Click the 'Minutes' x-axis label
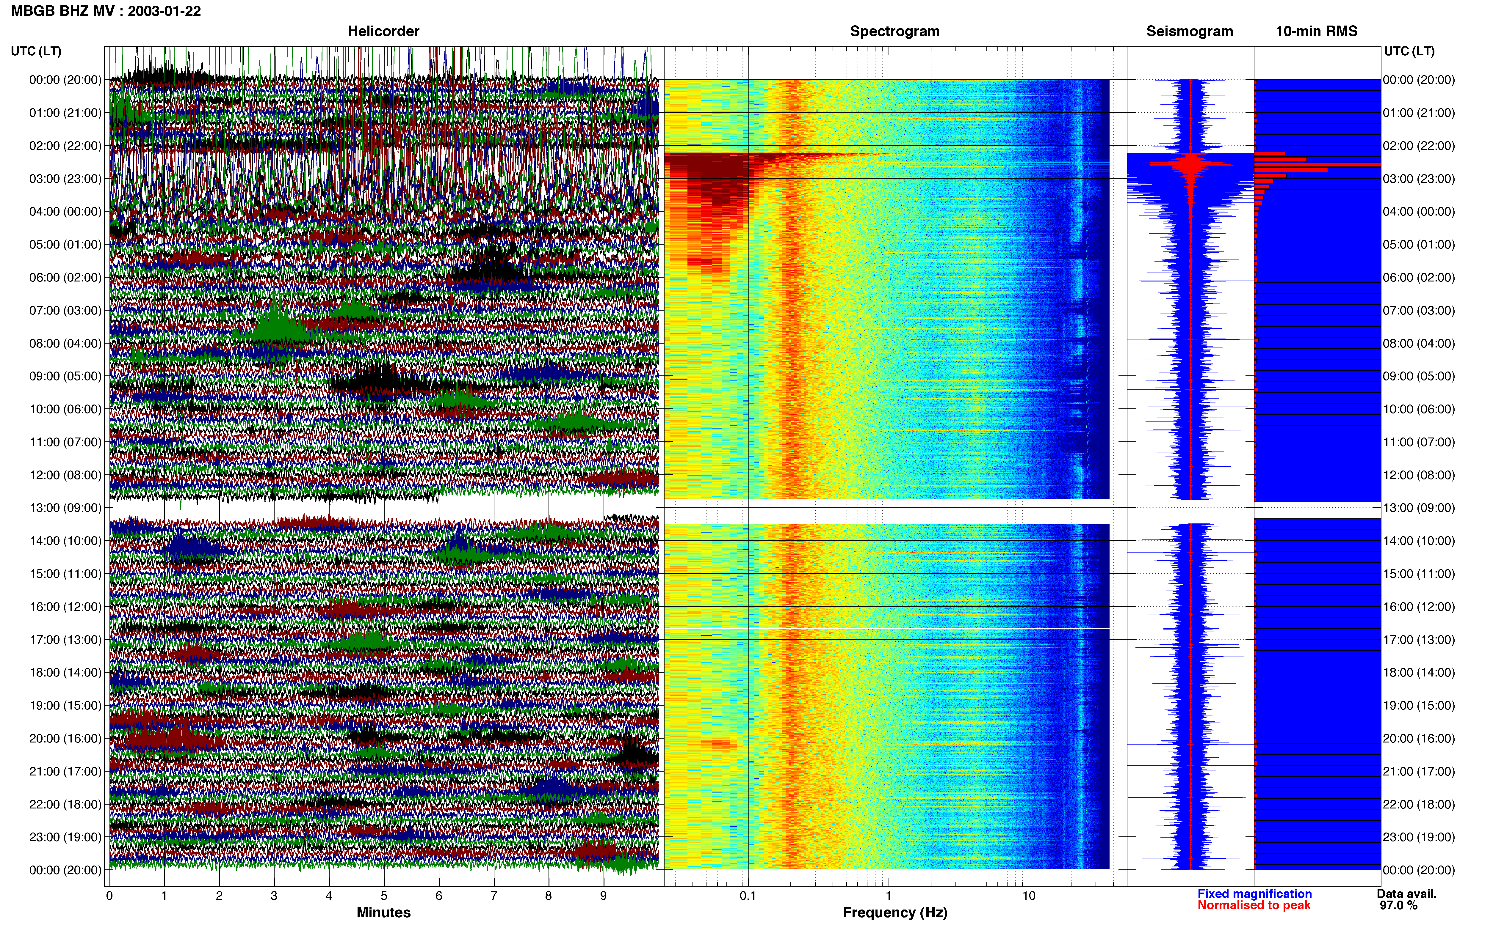Screen dimensions: 1493x933 click(x=383, y=912)
